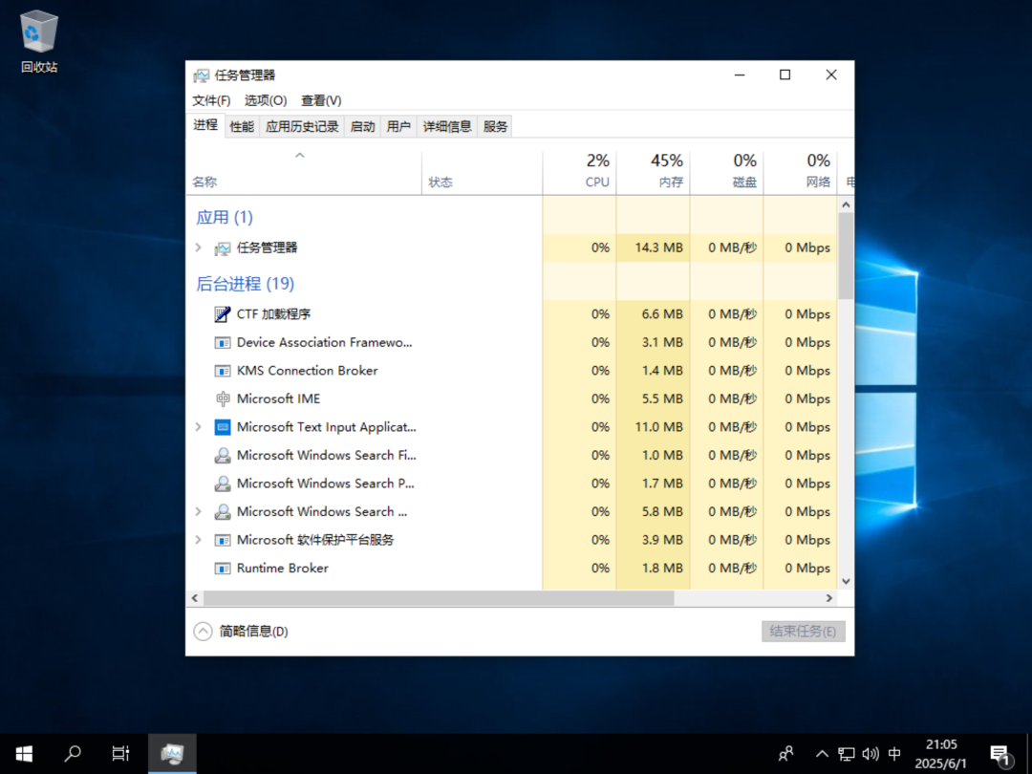Open the Windows Start menu
This screenshot has width=1032, height=774.
[24, 754]
